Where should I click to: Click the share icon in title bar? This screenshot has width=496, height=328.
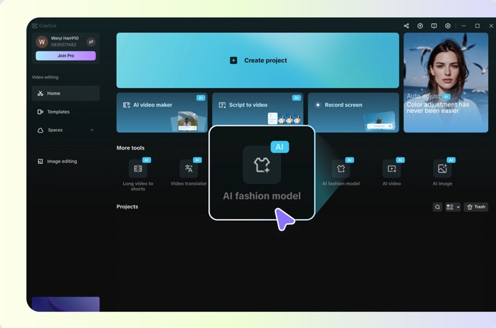(x=406, y=26)
